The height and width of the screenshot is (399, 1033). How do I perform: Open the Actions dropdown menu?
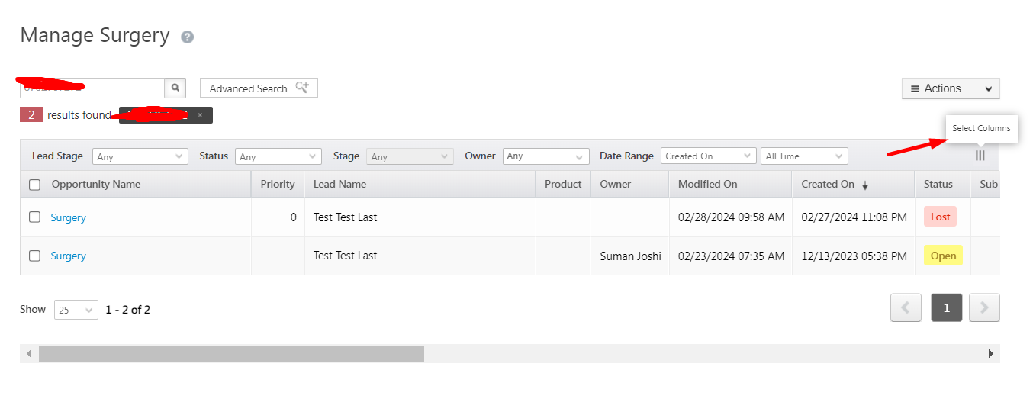pos(951,88)
